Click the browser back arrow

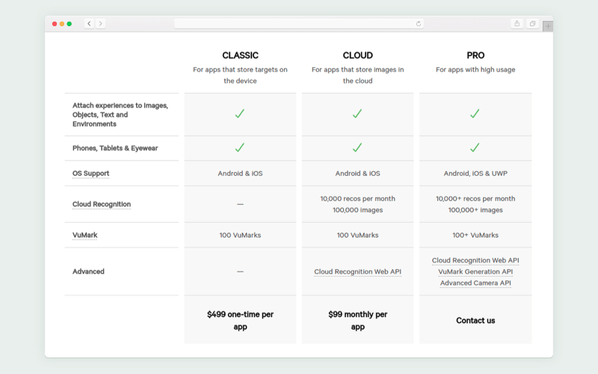pos(89,24)
